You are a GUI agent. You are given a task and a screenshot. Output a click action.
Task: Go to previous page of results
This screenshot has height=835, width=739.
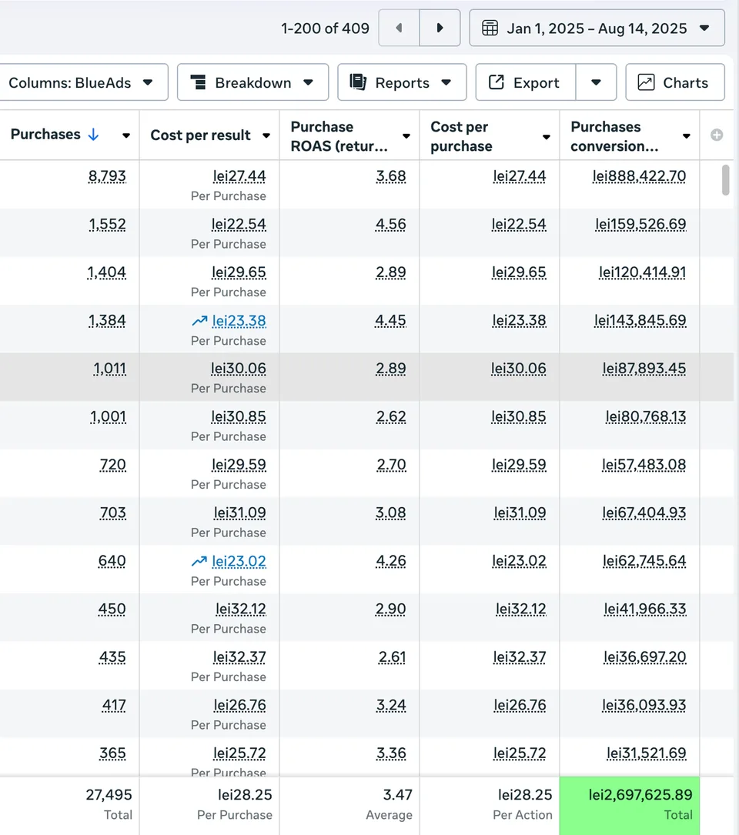(x=399, y=28)
